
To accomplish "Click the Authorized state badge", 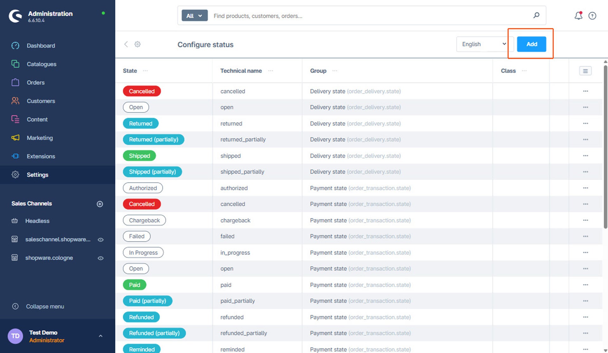I will tap(143, 188).
